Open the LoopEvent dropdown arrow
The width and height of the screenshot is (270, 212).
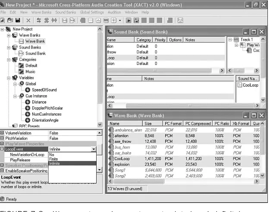click(94, 149)
